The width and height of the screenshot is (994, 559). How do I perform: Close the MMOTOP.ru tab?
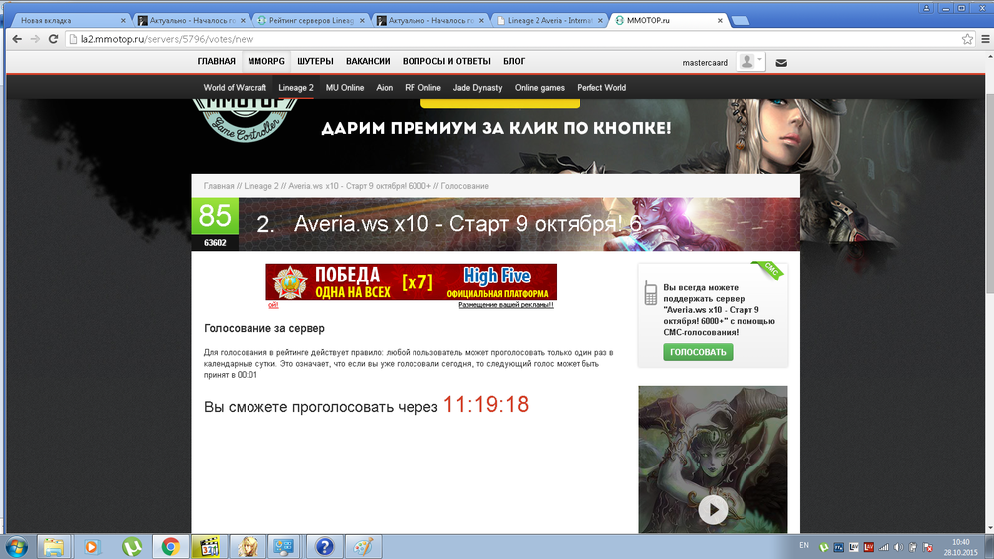pos(720,20)
